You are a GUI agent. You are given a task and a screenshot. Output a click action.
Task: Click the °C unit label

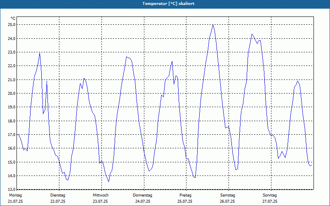pyautogui.click(x=13, y=19)
